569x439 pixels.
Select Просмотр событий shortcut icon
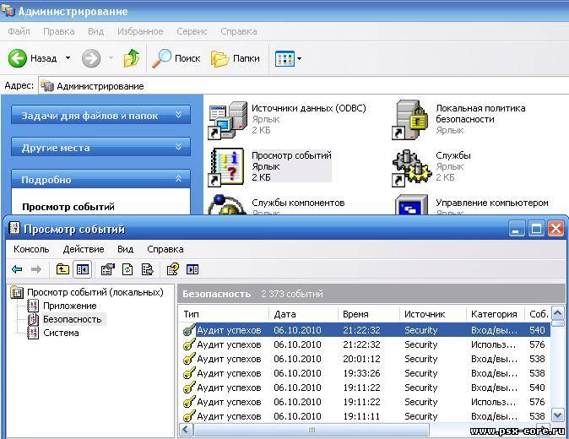pos(226,167)
